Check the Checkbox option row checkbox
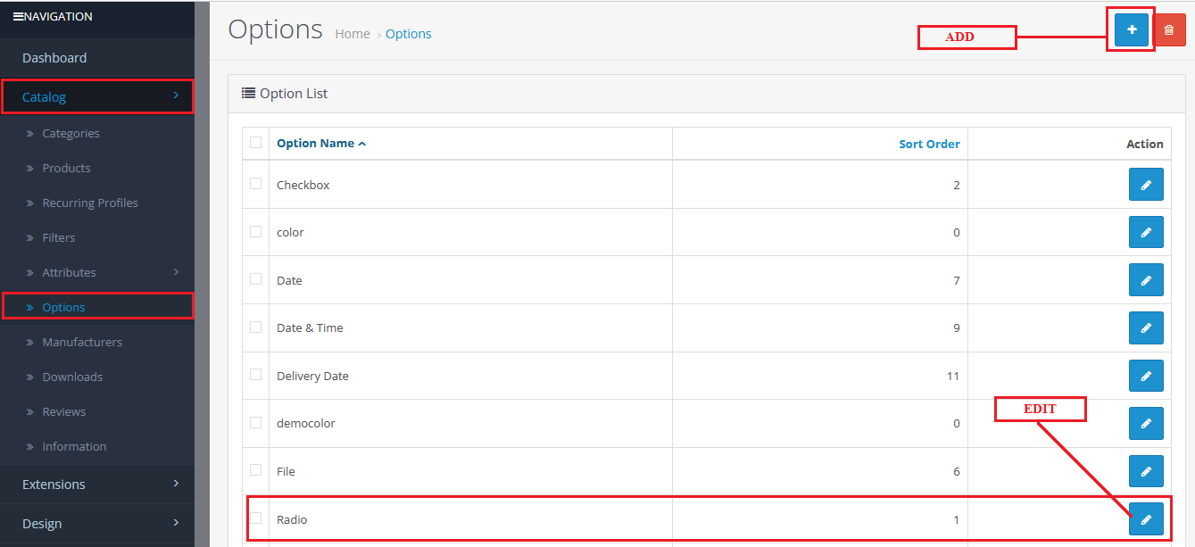 pos(256,183)
